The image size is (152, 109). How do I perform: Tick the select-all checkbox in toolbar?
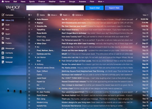click(29, 15)
